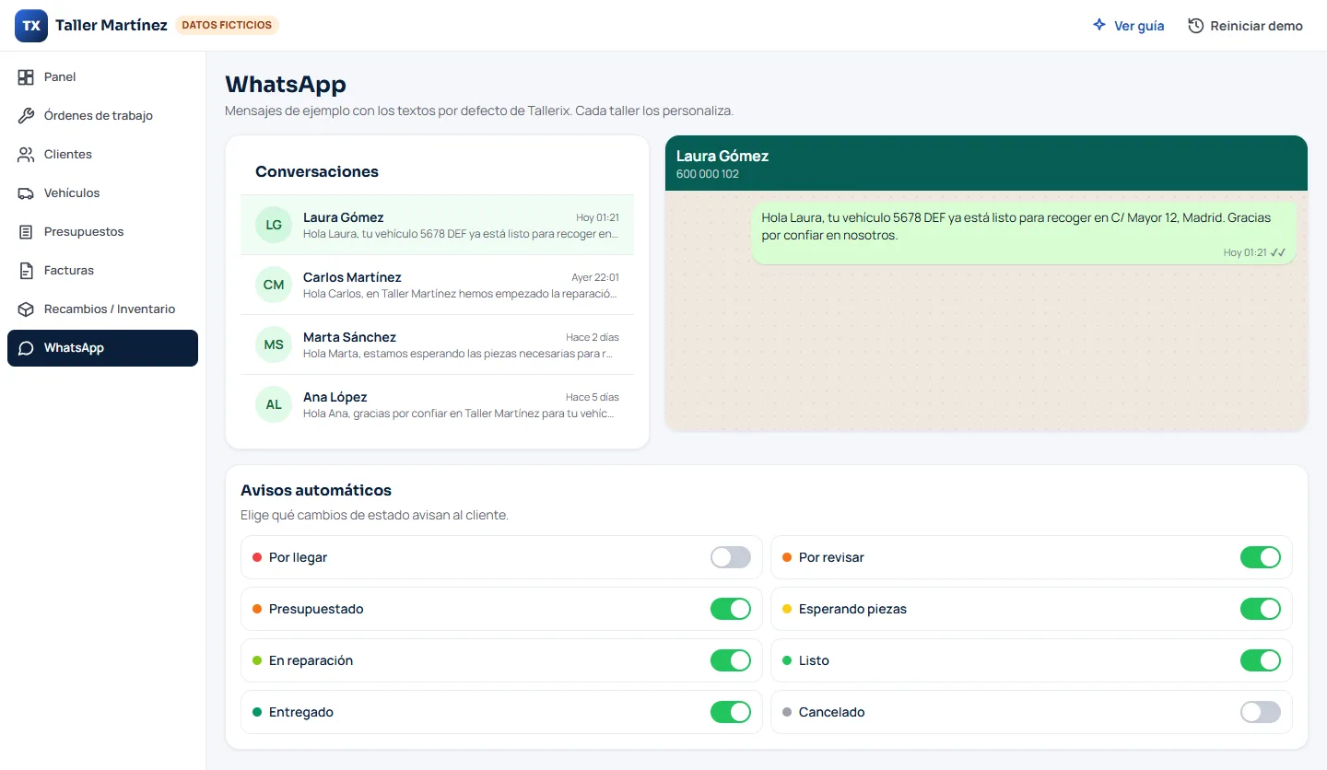
Task: Disable the Por revisar notification toggle
Action: (1261, 557)
